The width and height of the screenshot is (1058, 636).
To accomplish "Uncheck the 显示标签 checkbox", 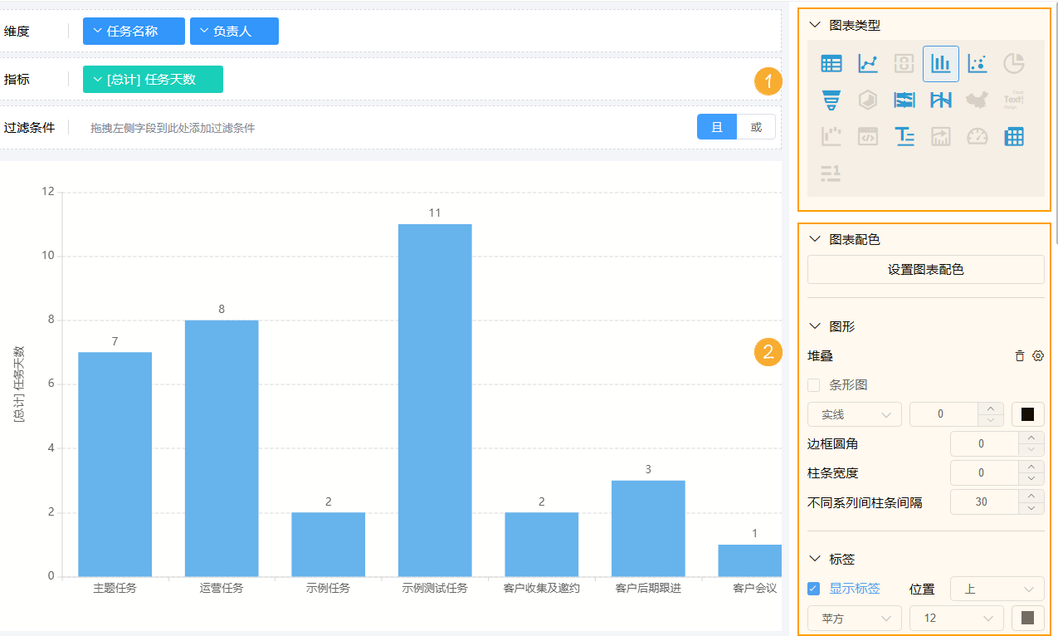I will [814, 589].
